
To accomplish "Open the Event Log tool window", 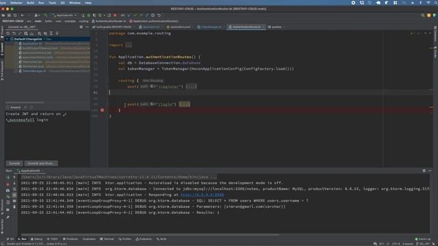I will pos(423,239).
